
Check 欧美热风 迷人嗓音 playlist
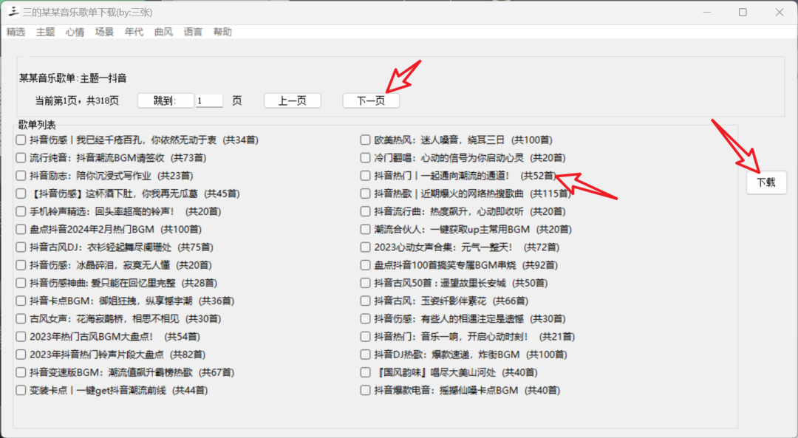[366, 140]
